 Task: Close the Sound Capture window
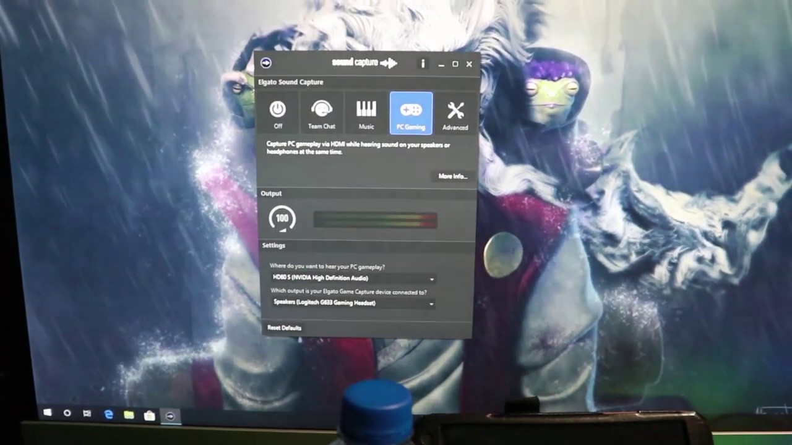tap(469, 64)
